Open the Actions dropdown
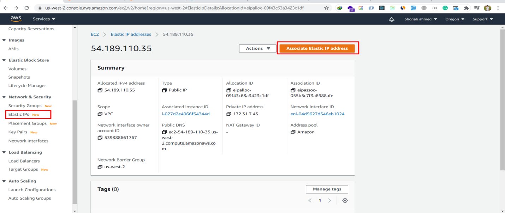The height and width of the screenshot is (213, 505). click(257, 48)
